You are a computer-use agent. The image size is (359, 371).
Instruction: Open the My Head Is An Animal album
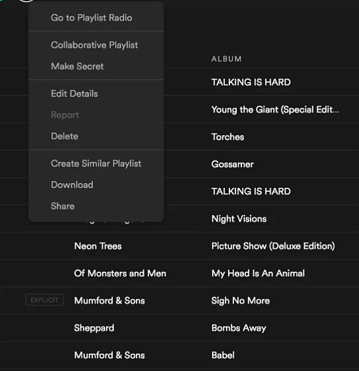click(x=257, y=273)
